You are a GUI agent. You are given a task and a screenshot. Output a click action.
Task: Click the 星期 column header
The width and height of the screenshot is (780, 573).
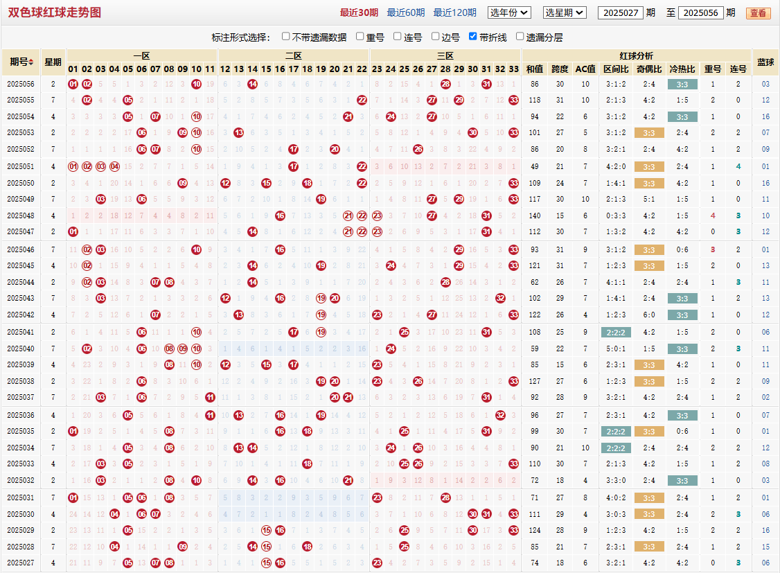53,62
